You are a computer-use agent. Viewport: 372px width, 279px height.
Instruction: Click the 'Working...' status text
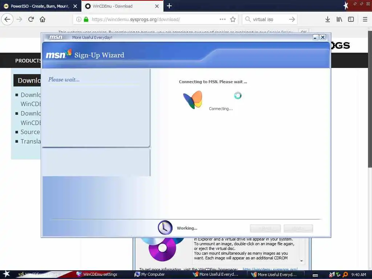pyautogui.click(x=187, y=228)
